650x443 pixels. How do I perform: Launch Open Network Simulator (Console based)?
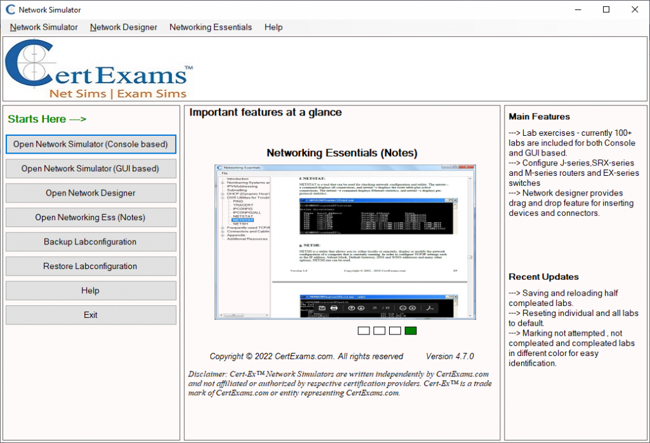coord(91,144)
